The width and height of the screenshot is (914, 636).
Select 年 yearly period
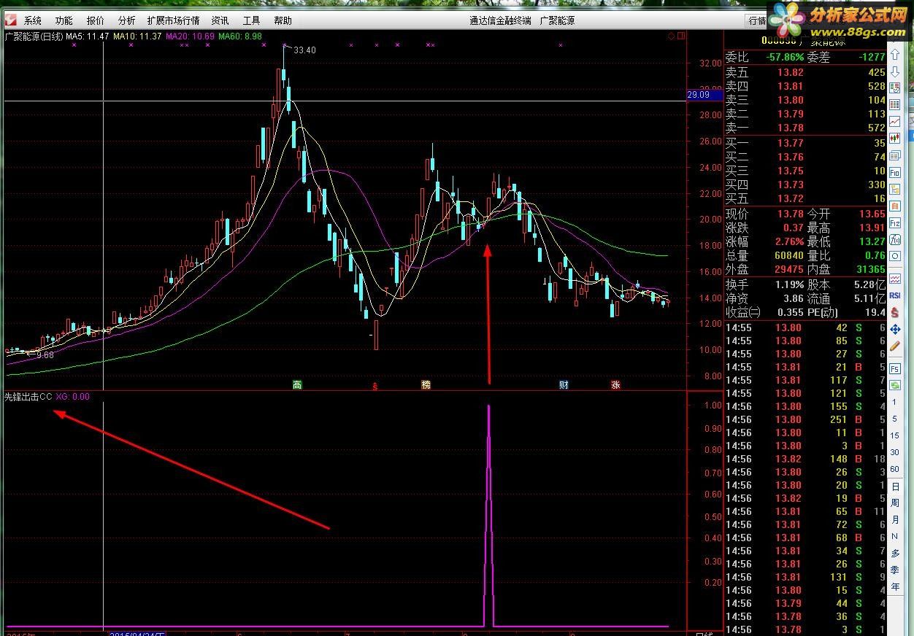(x=895, y=587)
